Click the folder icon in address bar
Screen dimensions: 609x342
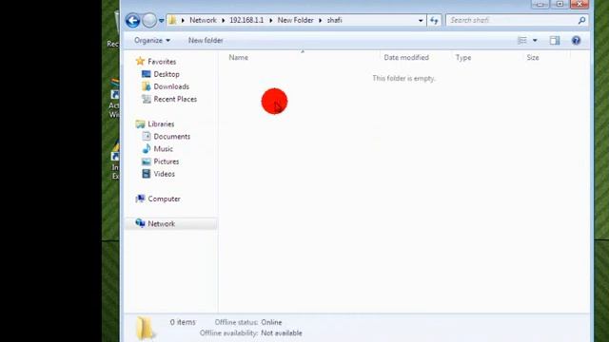(173, 20)
